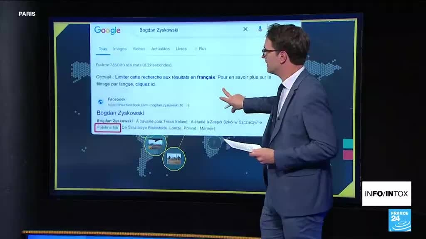Clear the search with the X icon
The width and height of the screenshot is (426, 239).
click(x=245, y=29)
